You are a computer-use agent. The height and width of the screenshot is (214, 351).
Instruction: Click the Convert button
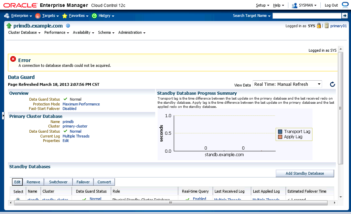point(104,182)
